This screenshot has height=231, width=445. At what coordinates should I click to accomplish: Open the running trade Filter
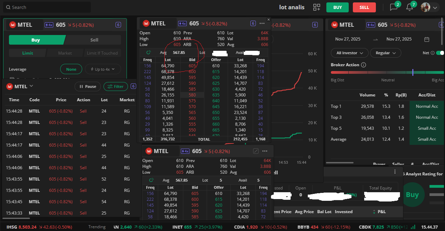(116, 86)
